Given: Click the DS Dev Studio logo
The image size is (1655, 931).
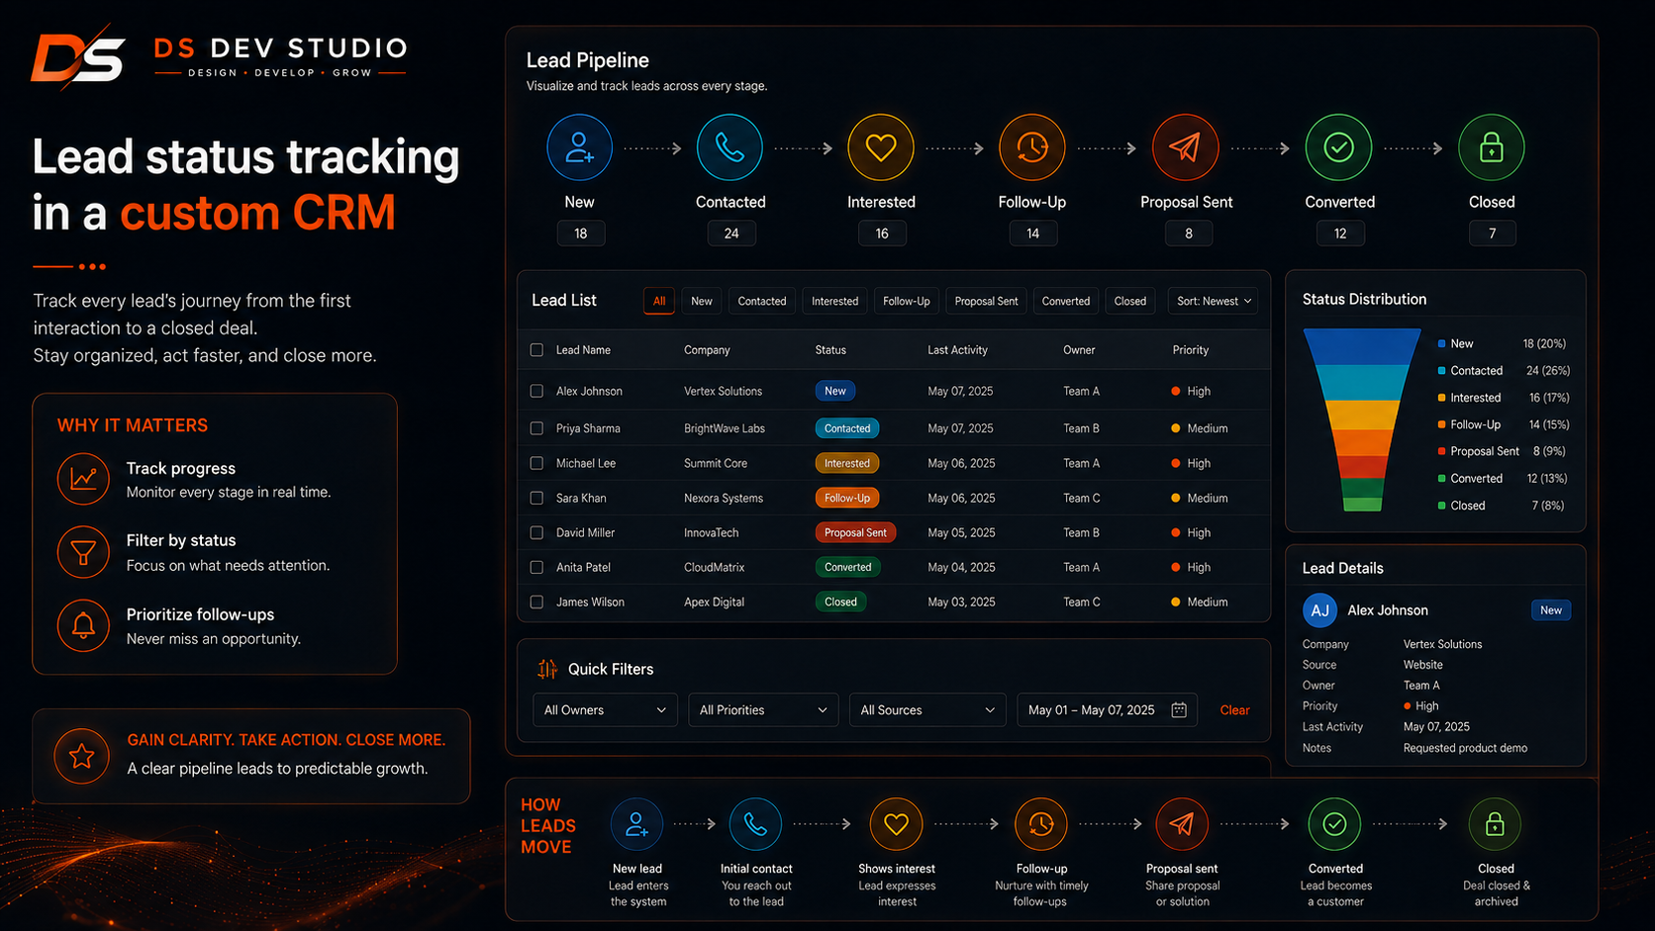Looking at the screenshot, I should [x=219, y=57].
